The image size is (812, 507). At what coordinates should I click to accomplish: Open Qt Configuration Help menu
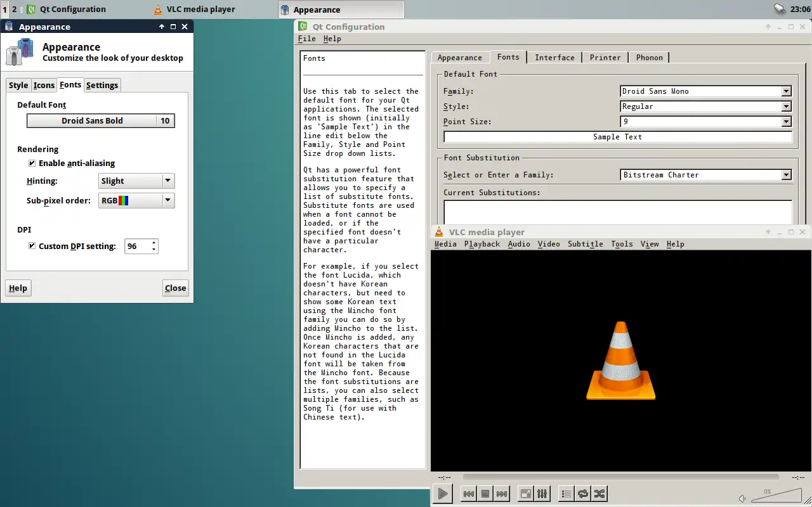[x=332, y=39]
